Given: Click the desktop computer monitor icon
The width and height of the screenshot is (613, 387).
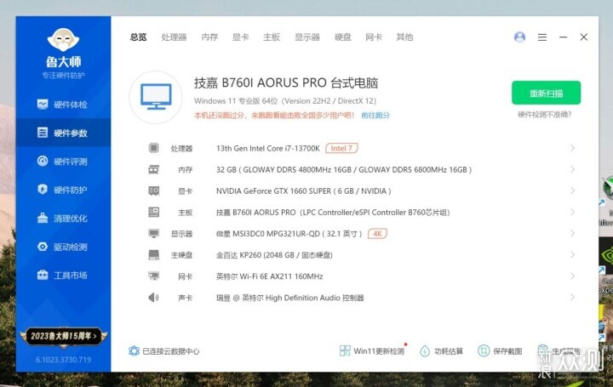Looking at the screenshot, I should (156, 97).
